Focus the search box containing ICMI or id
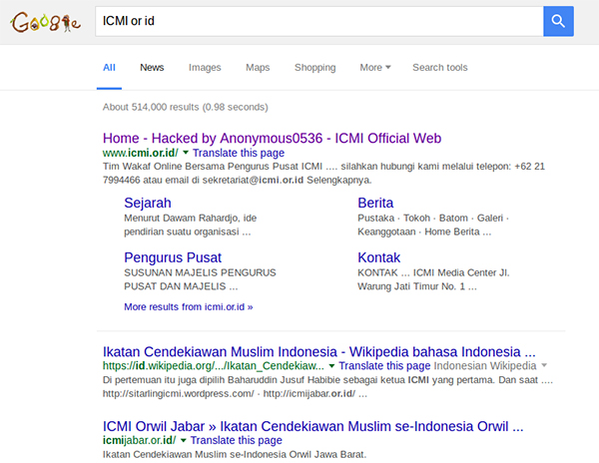This screenshot has width=599, height=463. pyautogui.click(x=319, y=21)
